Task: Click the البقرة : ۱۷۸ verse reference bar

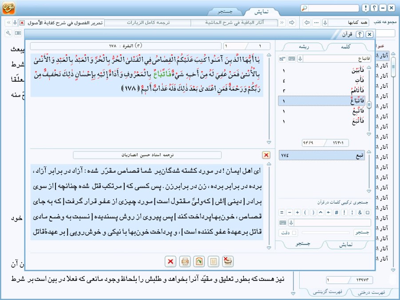Action: pos(126,46)
